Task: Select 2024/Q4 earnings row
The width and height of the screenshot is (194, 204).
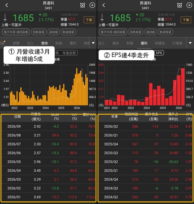Action: [x=145, y=179]
